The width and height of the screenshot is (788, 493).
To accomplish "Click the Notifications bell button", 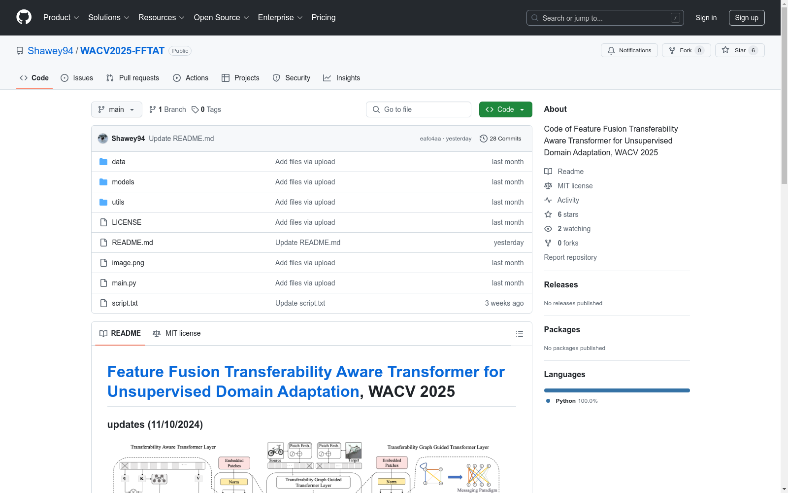I will 629,50.
